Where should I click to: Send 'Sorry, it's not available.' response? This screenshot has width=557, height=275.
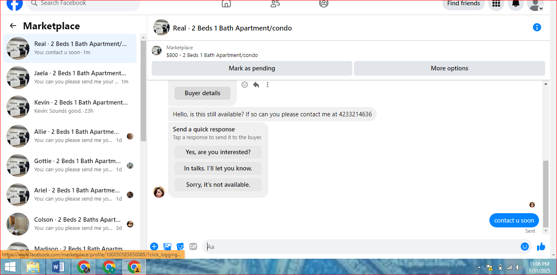218,185
